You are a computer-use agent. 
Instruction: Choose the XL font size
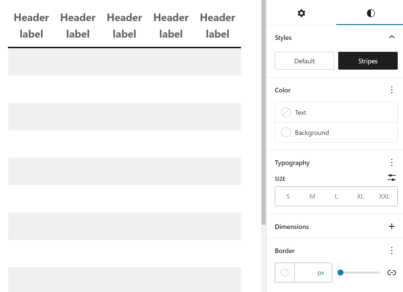[x=360, y=197]
